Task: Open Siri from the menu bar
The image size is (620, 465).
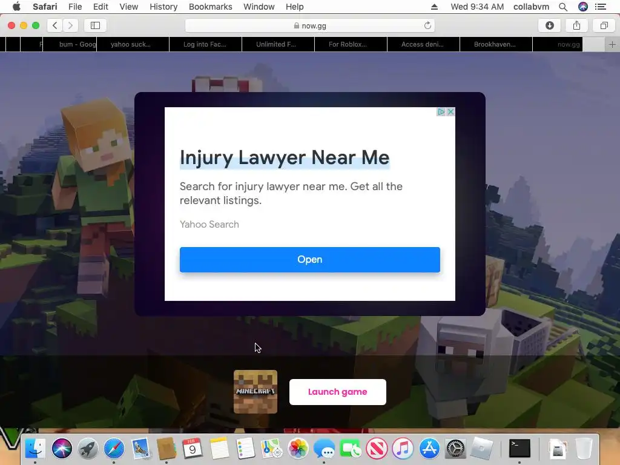Action: pyautogui.click(x=583, y=7)
